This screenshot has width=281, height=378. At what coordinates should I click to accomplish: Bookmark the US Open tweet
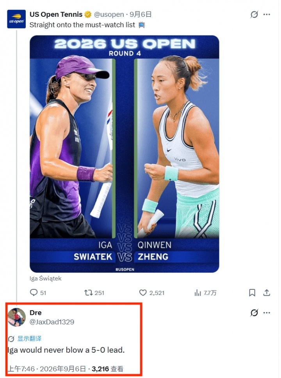252,293
